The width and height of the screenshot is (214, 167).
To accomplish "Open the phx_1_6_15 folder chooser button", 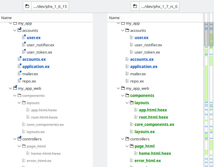I will (46, 6).
